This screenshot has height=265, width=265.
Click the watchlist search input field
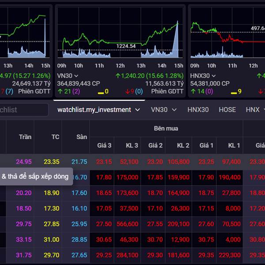point(24,110)
